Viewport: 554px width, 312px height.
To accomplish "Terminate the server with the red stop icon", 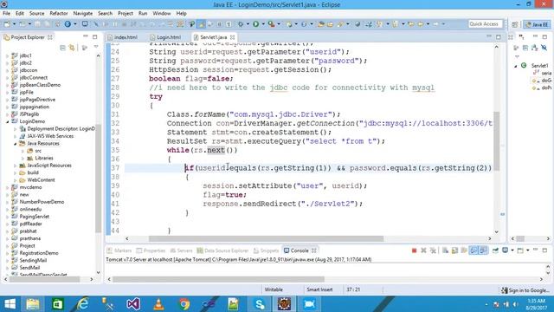I will (414, 250).
